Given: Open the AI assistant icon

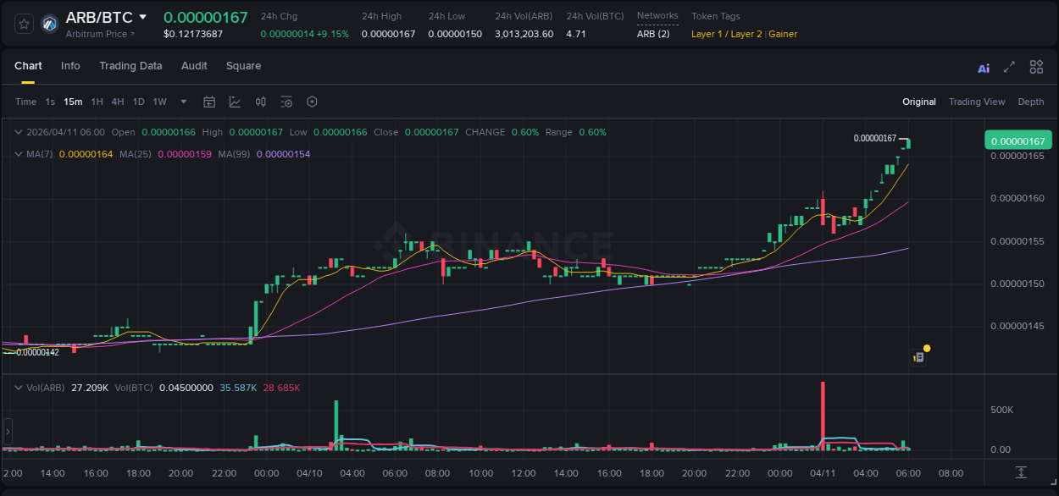Looking at the screenshot, I should click(983, 67).
